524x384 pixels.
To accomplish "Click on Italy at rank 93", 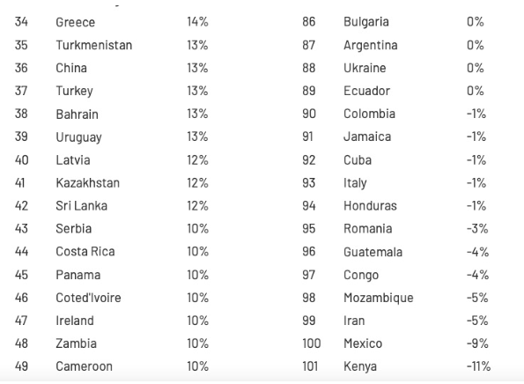I will pos(355,183).
